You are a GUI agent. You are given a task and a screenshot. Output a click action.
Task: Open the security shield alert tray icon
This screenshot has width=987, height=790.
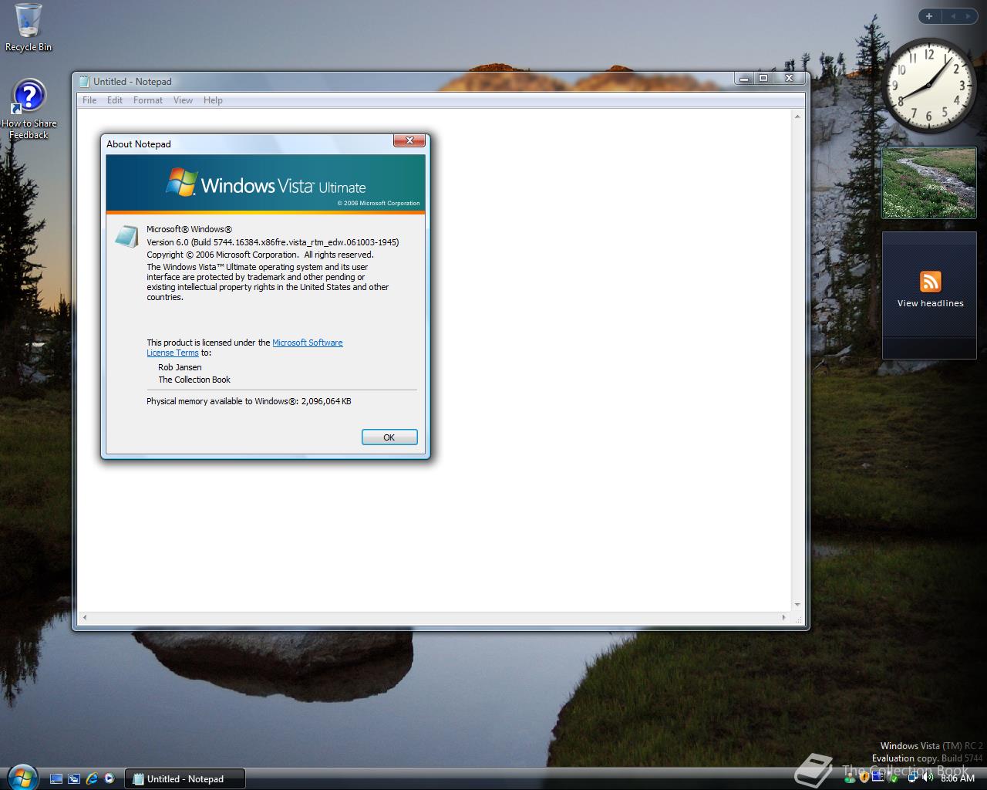[864, 778]
